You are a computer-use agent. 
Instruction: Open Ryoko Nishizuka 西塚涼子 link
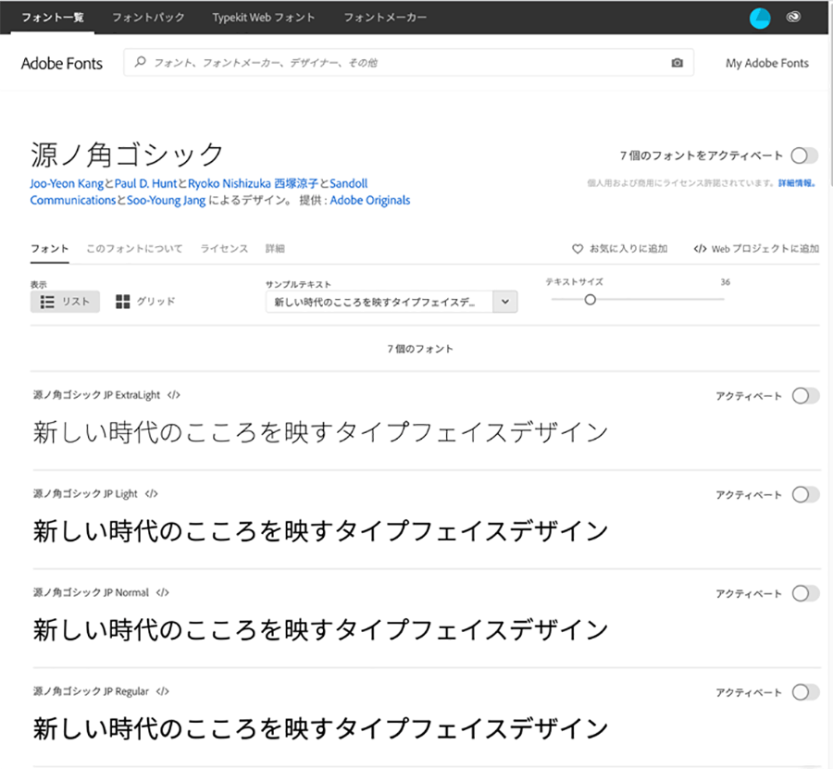253,183
